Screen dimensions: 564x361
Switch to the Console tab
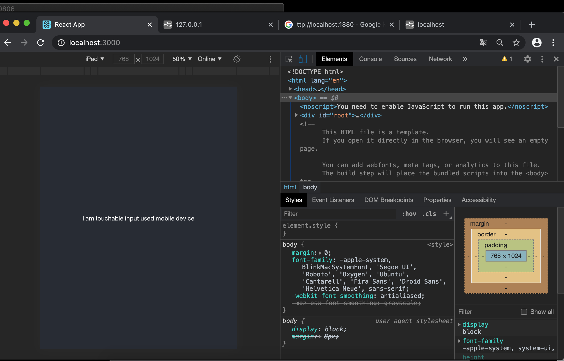point(370,59)
